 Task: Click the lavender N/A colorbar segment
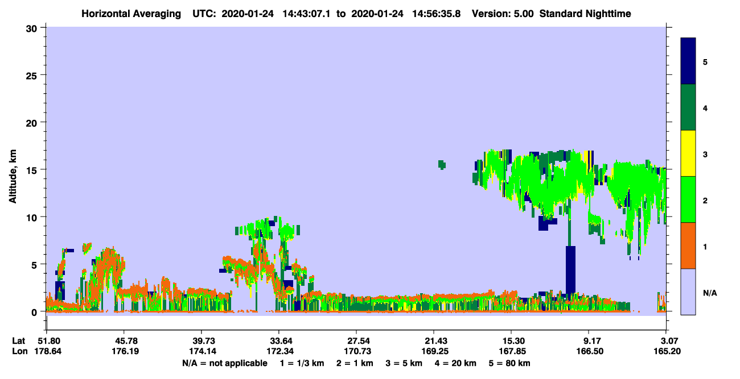pyautogui.click(x=688, y=291)
